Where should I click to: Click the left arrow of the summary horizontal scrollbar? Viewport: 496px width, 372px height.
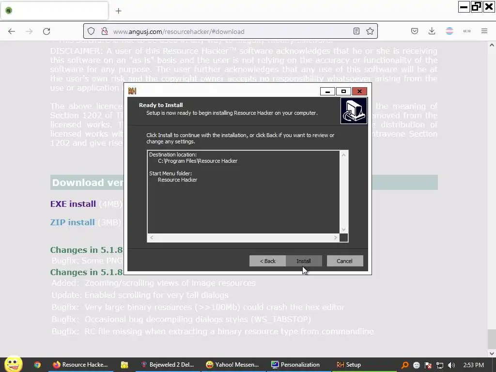(152, 237)
